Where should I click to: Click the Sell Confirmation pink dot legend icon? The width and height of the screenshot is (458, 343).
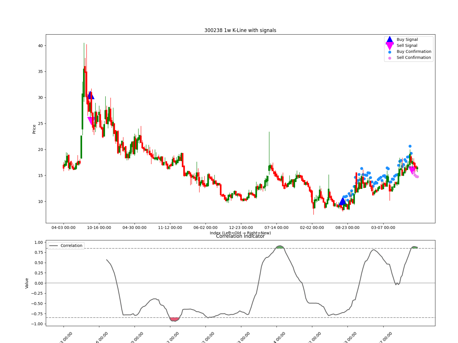[390, 58]
